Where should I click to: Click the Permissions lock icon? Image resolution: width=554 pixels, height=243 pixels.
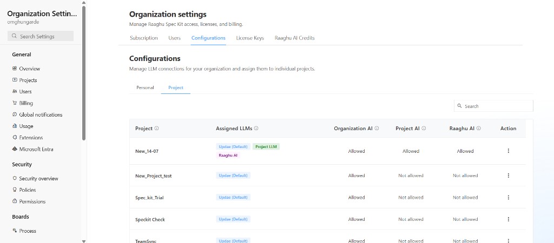15,201
